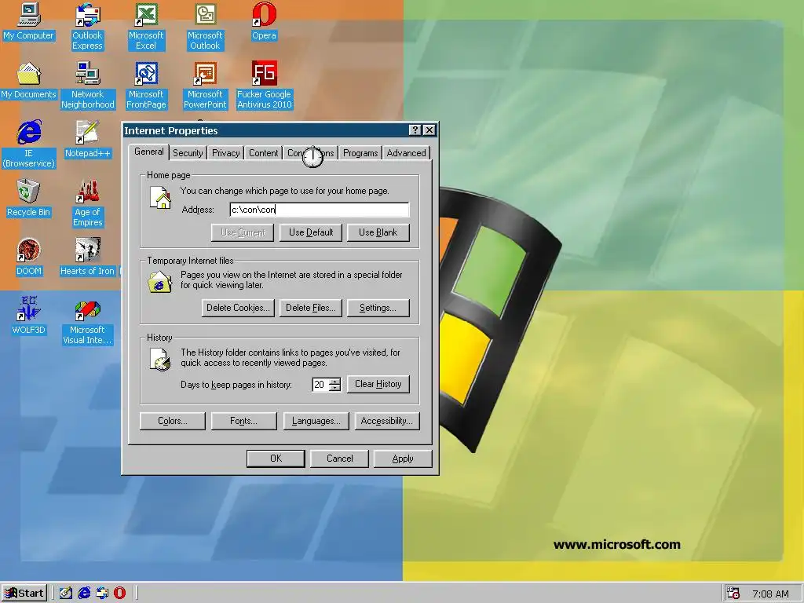Select the WOLF3D desktop shortcut
Screen dimensions: 804x603
(29, 316)
